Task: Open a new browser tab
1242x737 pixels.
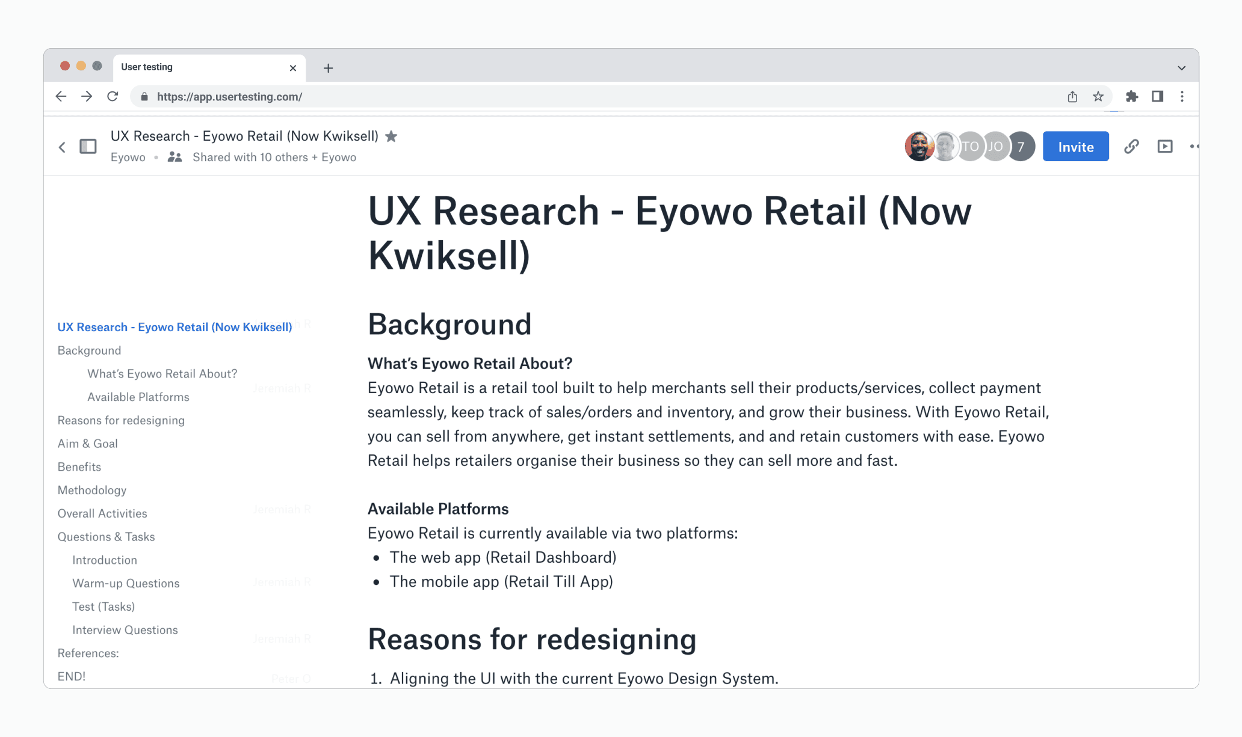Action: tap(328, 68)
